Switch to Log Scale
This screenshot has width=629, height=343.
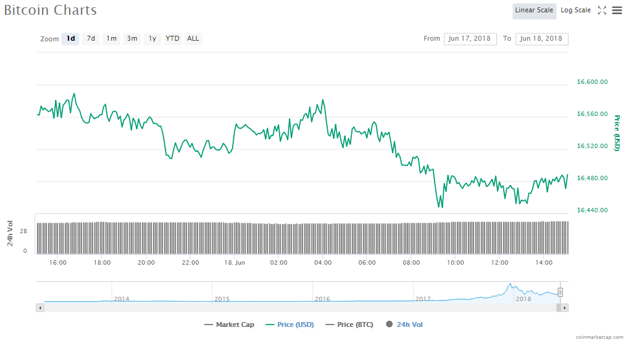point(575,10)
